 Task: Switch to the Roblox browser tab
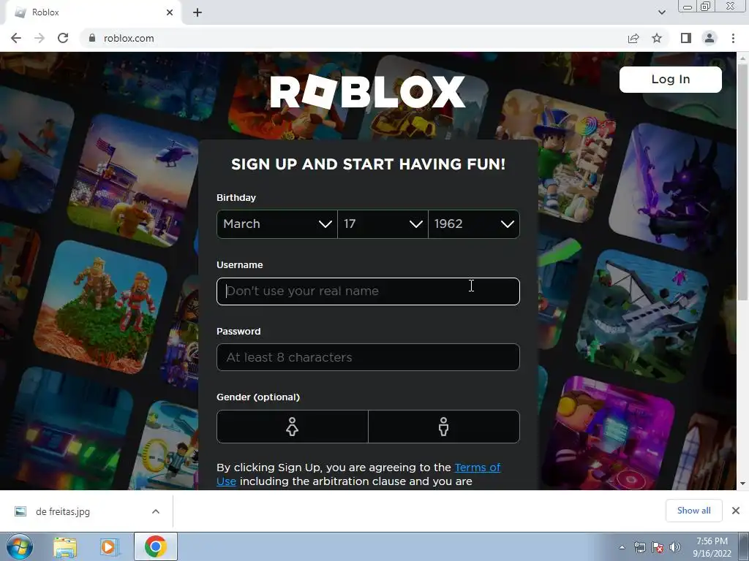point(93,12)
